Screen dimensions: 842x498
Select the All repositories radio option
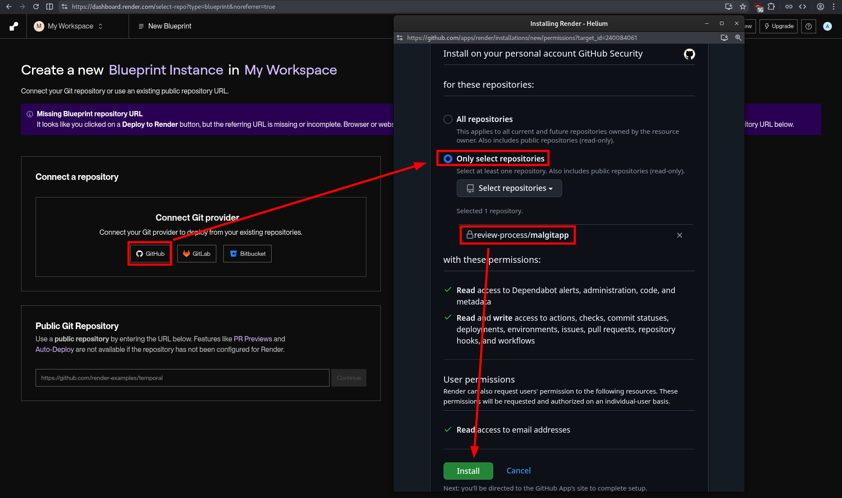click(x=448, y=119)
